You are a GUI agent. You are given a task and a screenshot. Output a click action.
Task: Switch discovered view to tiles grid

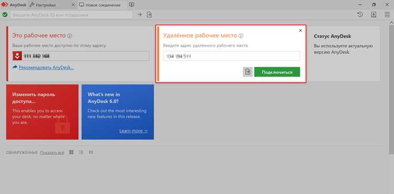(x=71, y=152)
